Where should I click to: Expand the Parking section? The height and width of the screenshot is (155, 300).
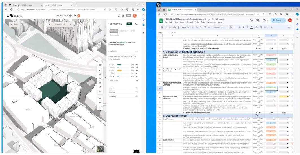coord(137,97)
